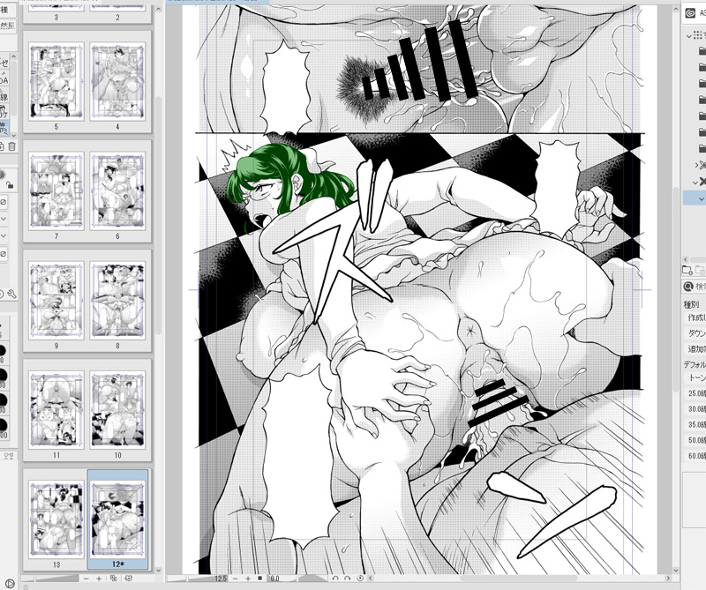Click the double chevron up icon at bottom

(26, 586)
